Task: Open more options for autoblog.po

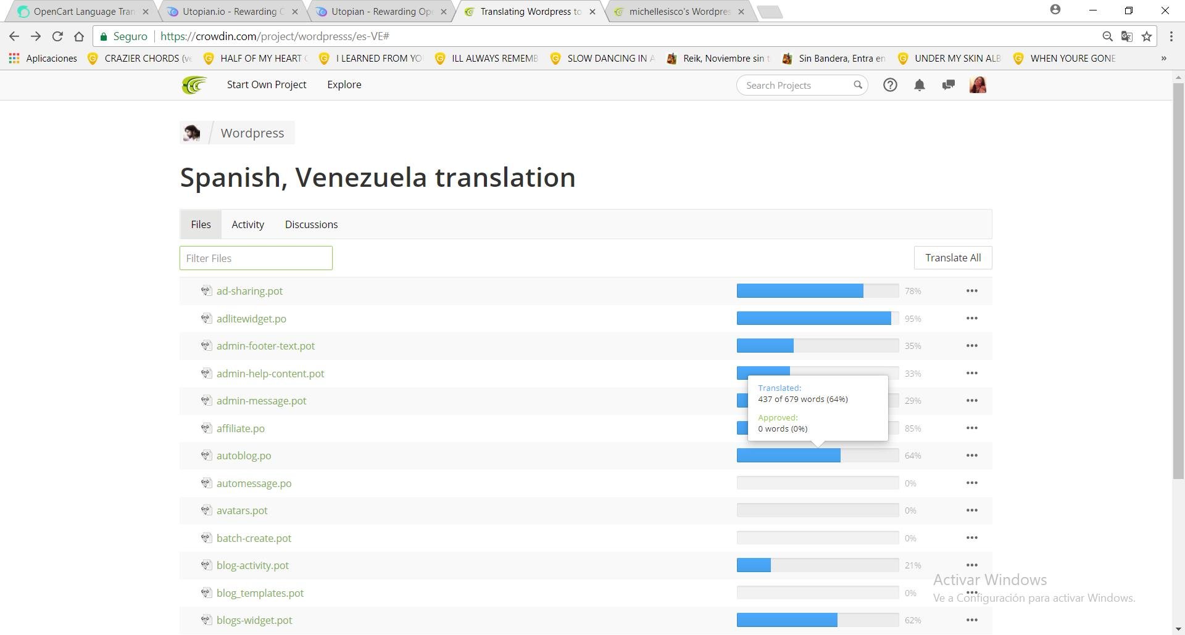Action: coord(971,455)
